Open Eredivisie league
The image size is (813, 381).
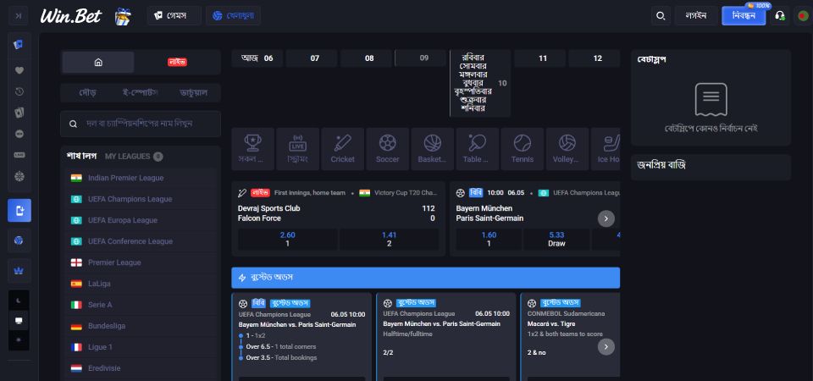click(x=141, y=368)
